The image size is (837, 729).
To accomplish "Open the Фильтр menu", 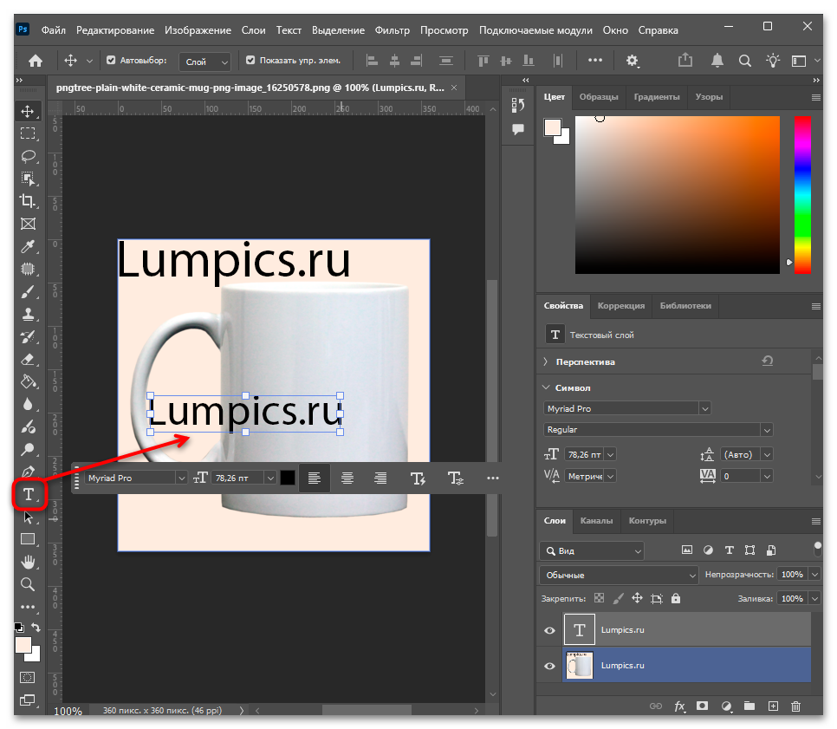I will pyautogui.click(x=393, y=30).
